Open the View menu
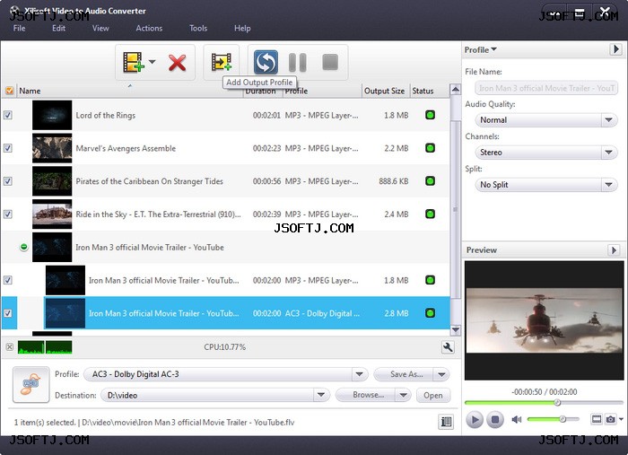The width and height of the screenshot is (628, 455). 100,28
